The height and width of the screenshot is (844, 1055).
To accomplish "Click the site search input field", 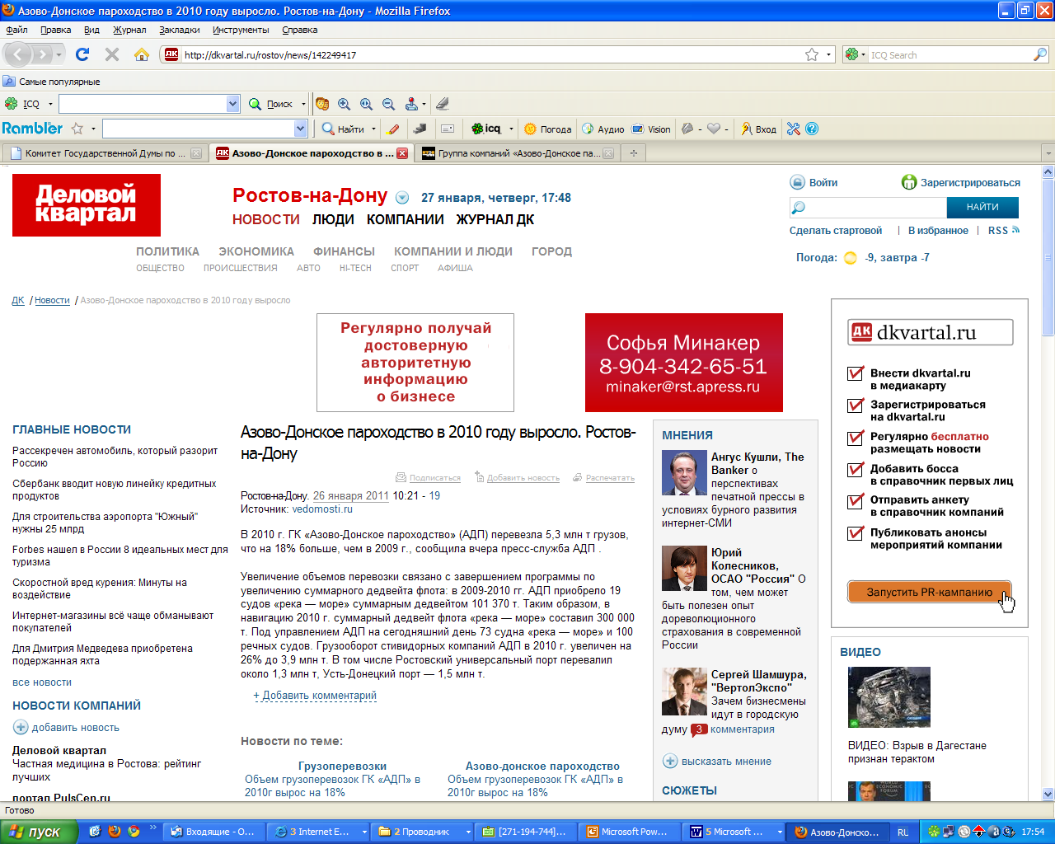I will [x=868, y=207].
